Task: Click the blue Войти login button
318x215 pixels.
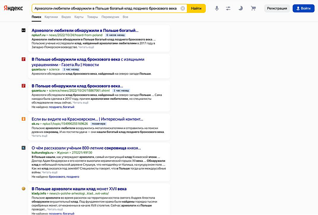Action: point(304,8)
